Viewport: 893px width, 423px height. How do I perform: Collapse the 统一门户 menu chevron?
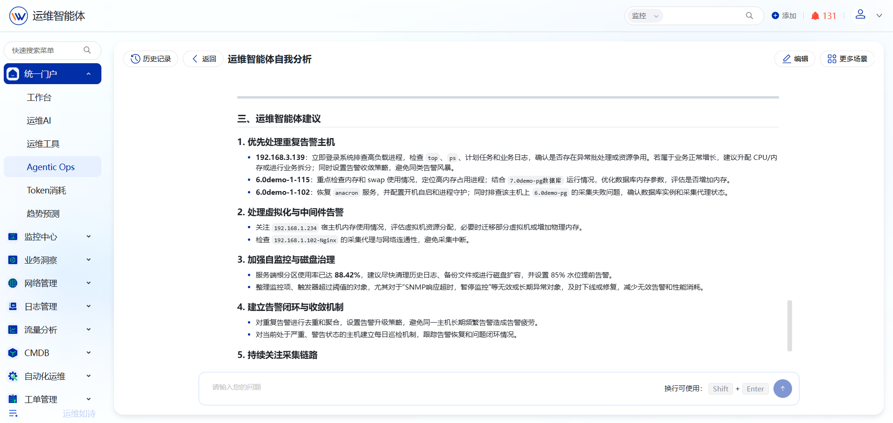(88, 74)
